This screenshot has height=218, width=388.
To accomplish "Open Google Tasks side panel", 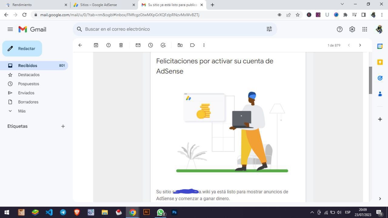I will point(380,78).
